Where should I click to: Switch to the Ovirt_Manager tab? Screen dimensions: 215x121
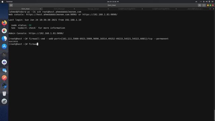tap(59, 9)
